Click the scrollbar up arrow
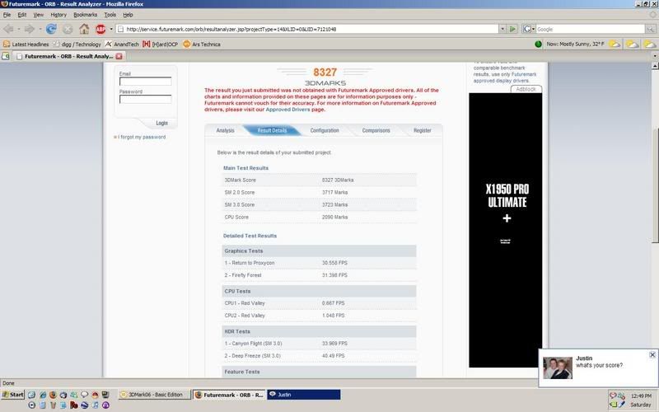 pyautogui.click(x=655, y=66)
